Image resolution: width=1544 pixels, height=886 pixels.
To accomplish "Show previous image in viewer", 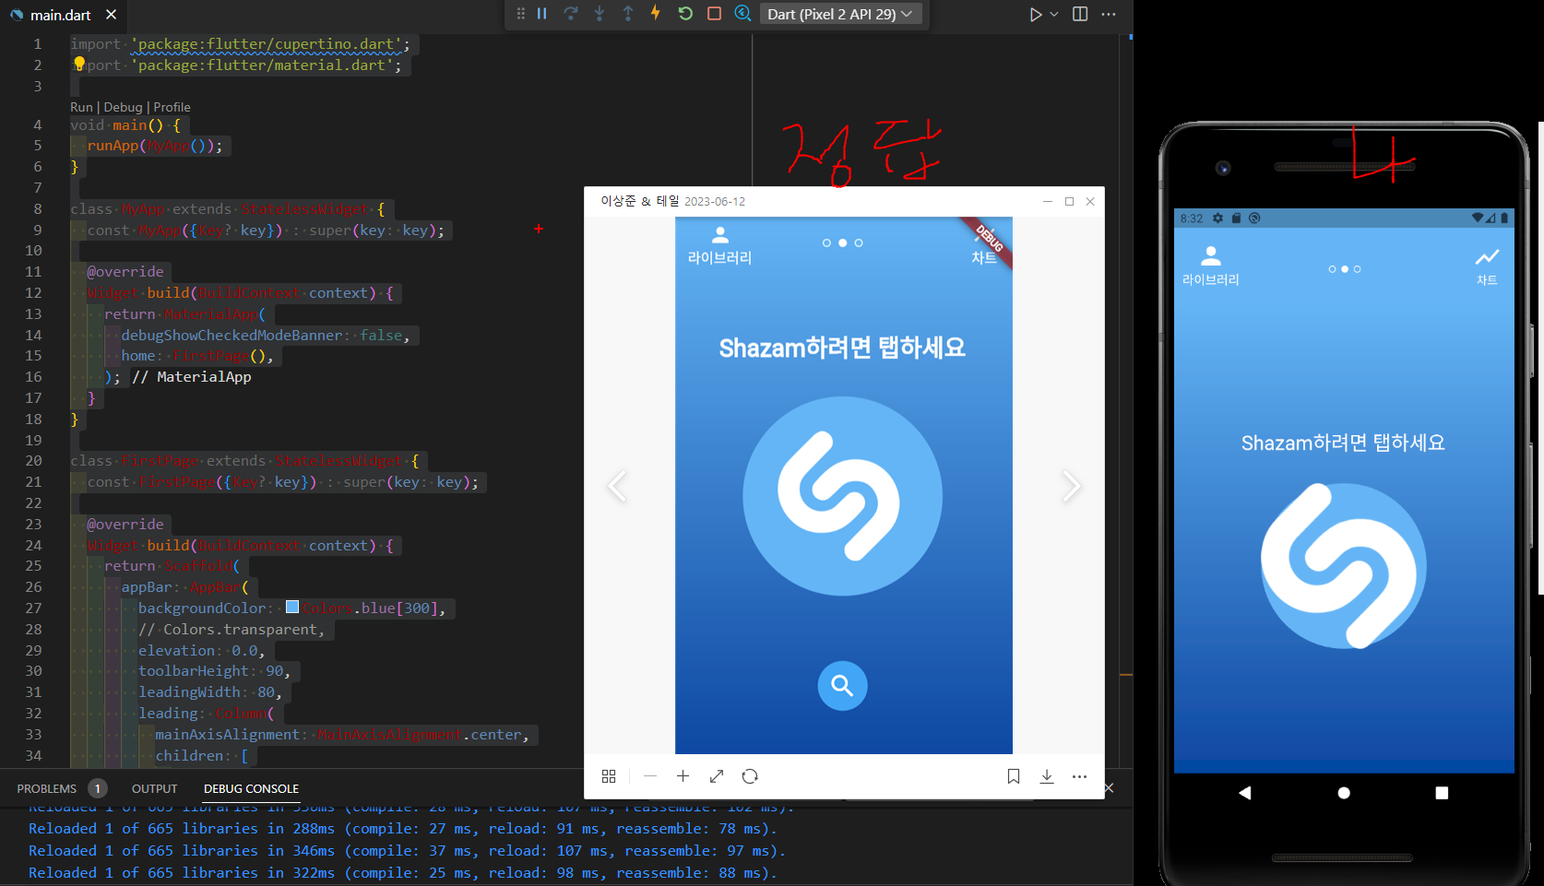I will coord(617,486).
